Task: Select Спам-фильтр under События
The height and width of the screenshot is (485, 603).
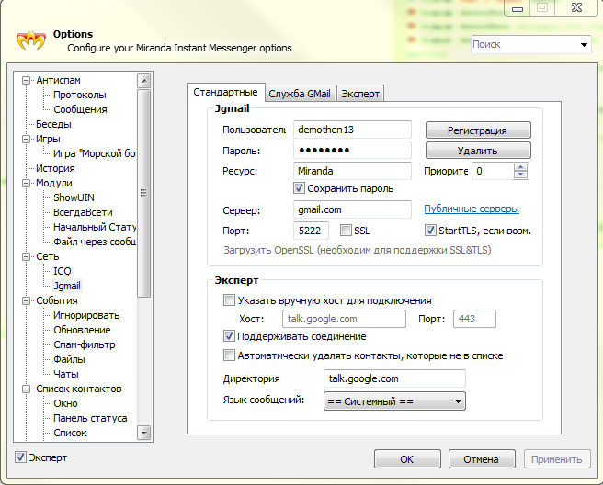Action: point(85,344)
